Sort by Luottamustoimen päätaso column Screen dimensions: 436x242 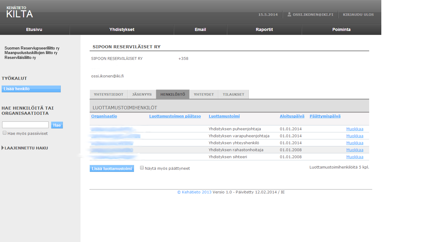point(175,116)
